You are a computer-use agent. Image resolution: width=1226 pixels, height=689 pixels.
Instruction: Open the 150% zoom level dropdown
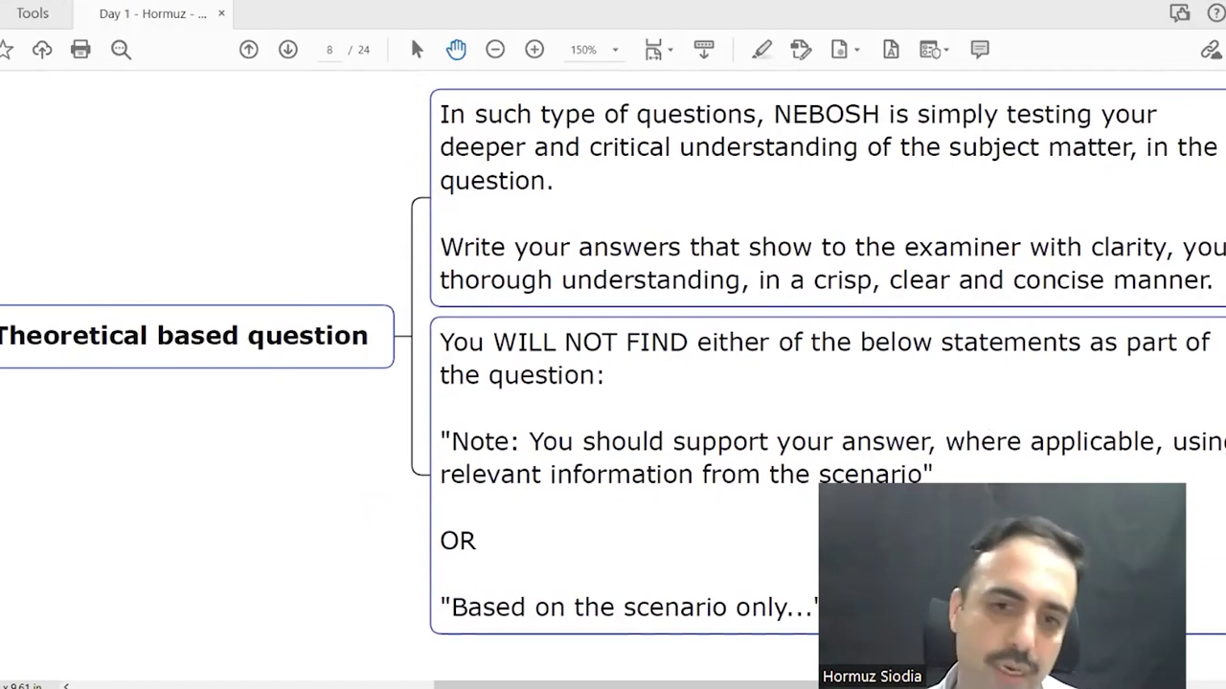(615, 50)
